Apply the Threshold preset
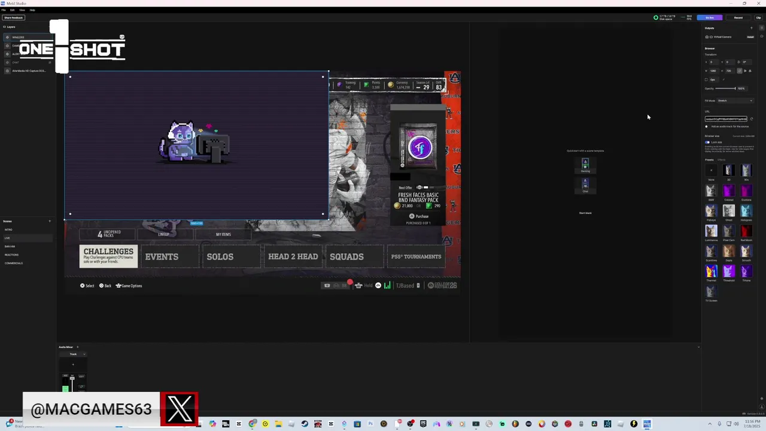This screenshot has height=431, width=766. [x=728, y=272]
